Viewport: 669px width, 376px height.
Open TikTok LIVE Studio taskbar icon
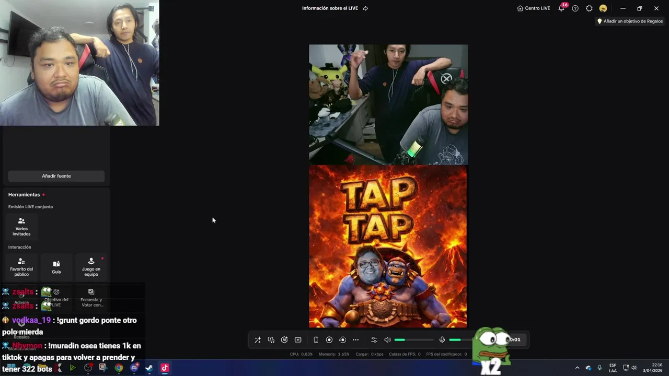point(165,368)
